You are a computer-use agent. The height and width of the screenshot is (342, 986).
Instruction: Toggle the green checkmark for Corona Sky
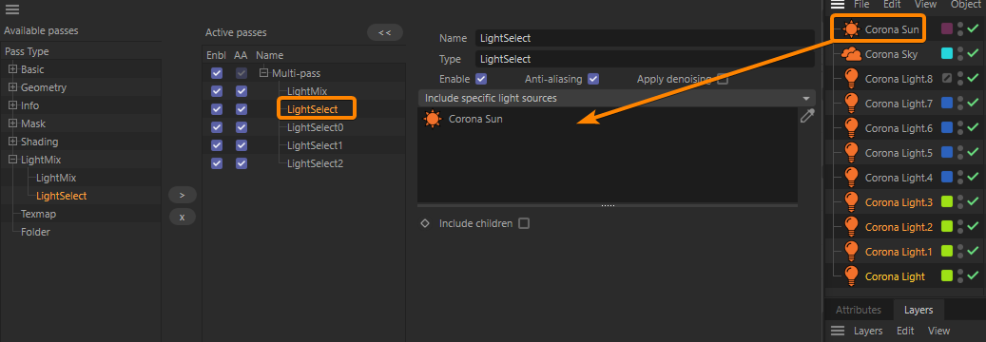tap(974, 54)
